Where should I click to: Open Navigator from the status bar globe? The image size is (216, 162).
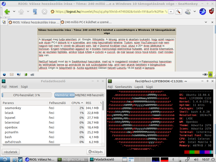[4, 74]
